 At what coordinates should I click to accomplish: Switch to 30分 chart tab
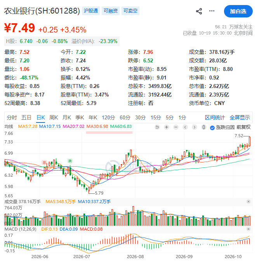click(x=141, y=117)
